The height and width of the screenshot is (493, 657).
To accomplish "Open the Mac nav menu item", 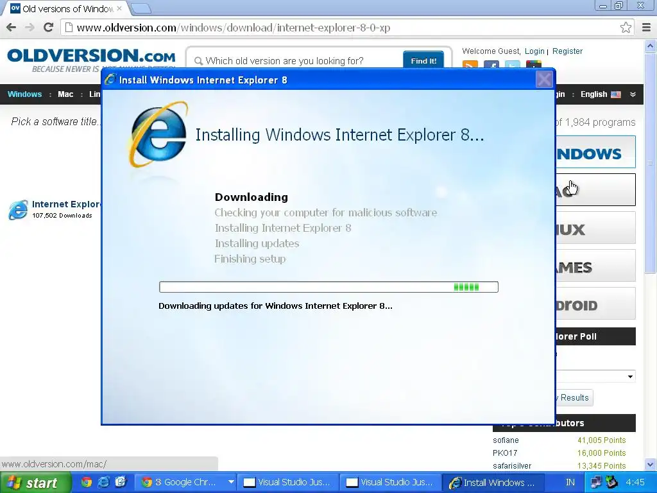I will click(65, 94).
